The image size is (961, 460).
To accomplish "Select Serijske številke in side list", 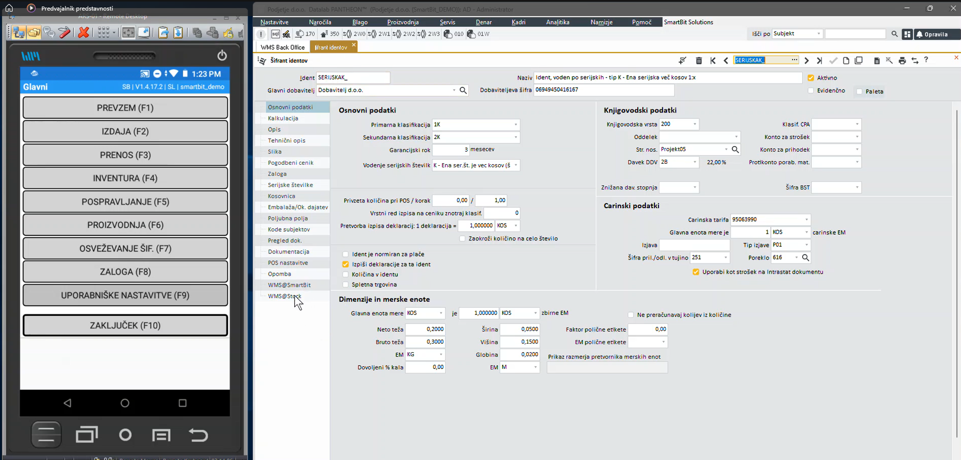I will click(290, 185).
